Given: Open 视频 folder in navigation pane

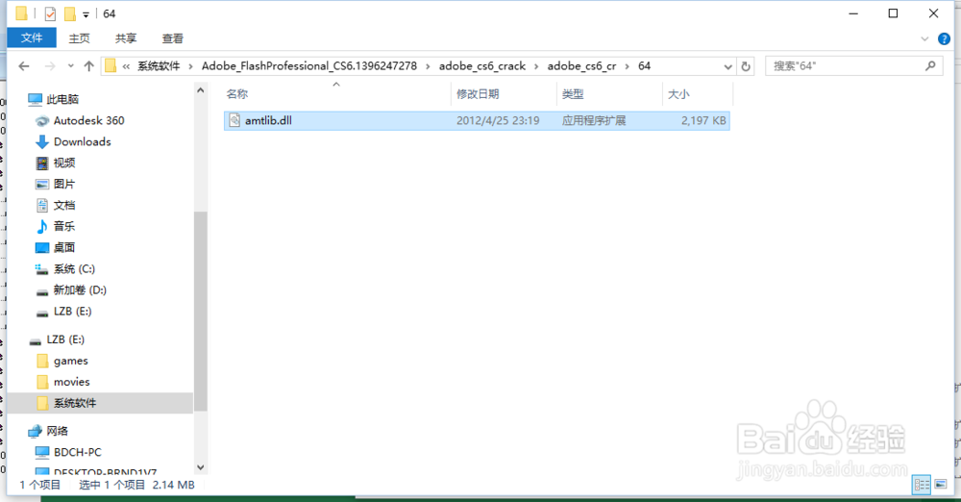Looking at the screenshot, I should pyautogui.click(x=64, y=163).
